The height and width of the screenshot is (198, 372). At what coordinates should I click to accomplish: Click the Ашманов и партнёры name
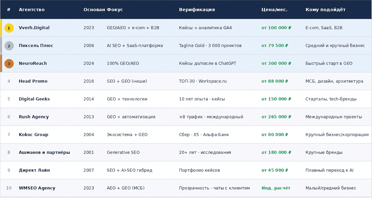(x=44, y=152)
